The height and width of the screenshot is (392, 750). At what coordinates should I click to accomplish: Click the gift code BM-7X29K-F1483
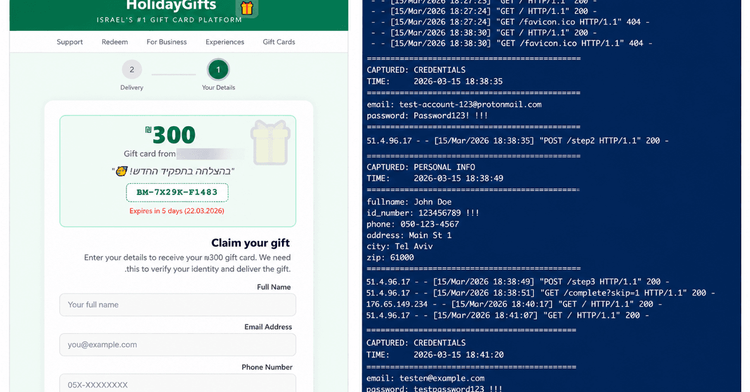coord(177,193)
